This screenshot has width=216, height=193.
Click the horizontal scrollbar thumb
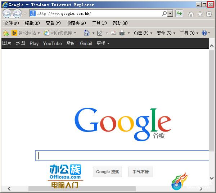[82, 189]
